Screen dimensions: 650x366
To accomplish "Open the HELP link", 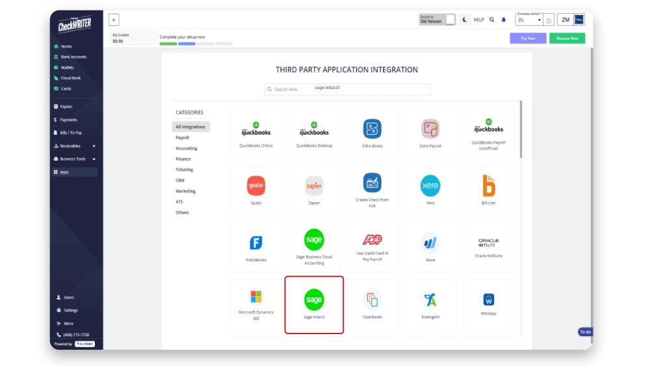I will (479, 20).
